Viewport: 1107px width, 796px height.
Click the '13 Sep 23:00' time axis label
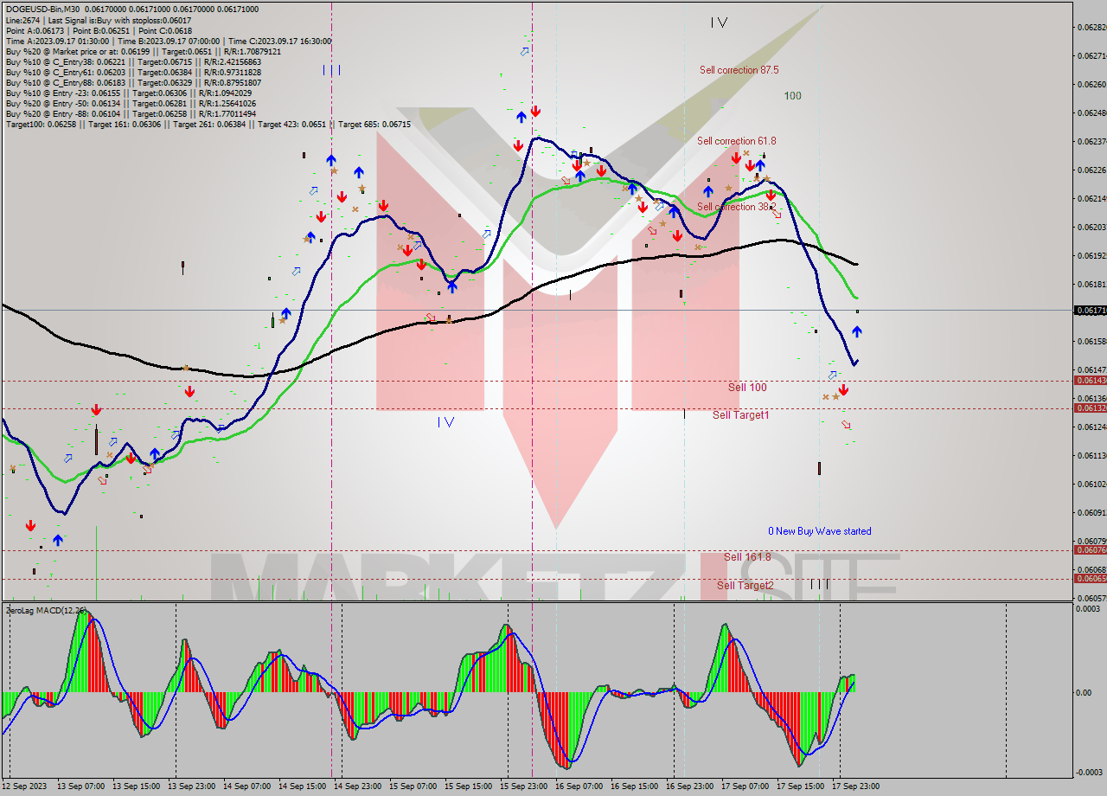coord(191,786)
